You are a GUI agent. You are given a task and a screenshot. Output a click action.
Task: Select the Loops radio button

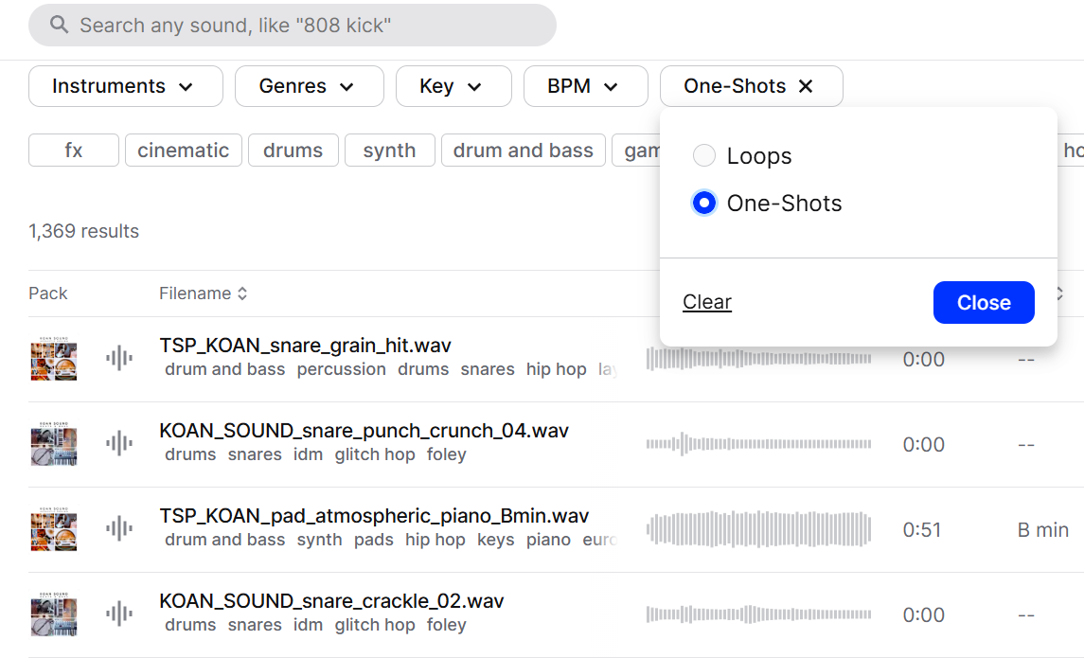[x=704, y=156]
